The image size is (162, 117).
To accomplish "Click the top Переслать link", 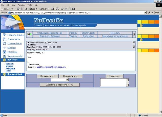I will click(115, 33).
